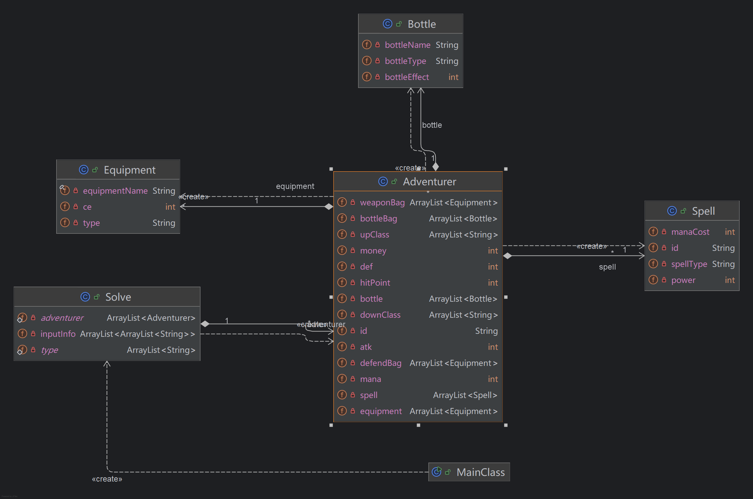Select the equipmentName field in Equipment
This screenshot has width=753, height=499.
pyautogui.click(x=115, y=191)
